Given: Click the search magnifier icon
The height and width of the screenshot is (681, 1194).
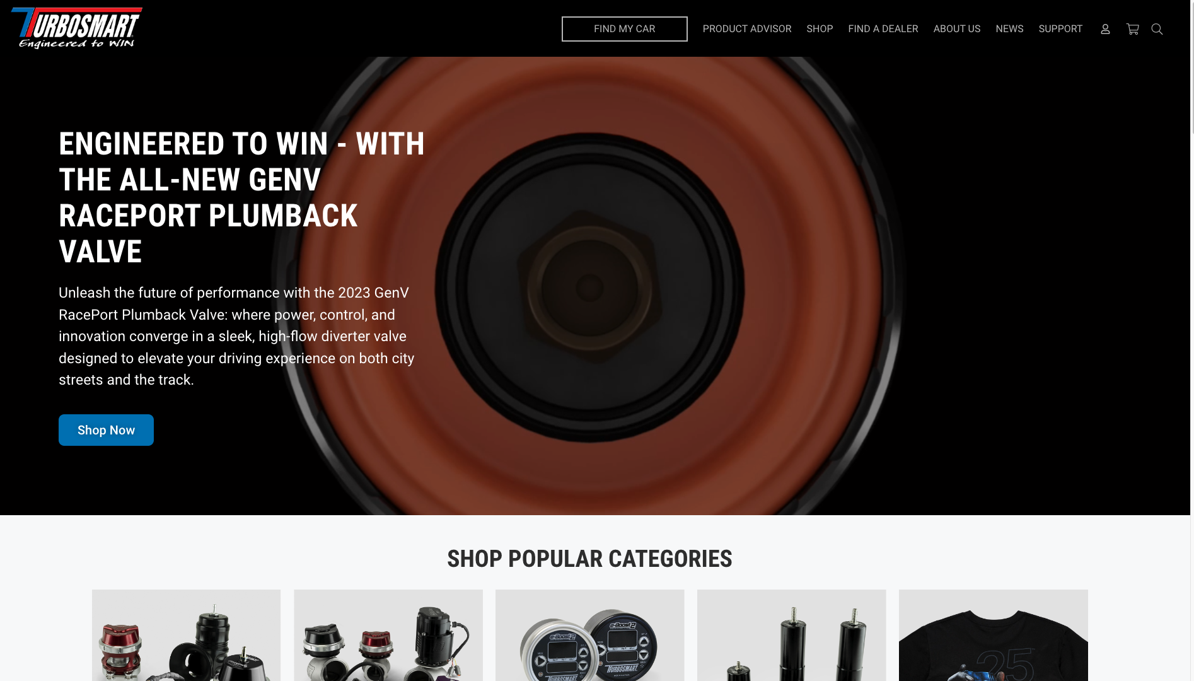Looking at the screenshot, I should point(1157,29).
